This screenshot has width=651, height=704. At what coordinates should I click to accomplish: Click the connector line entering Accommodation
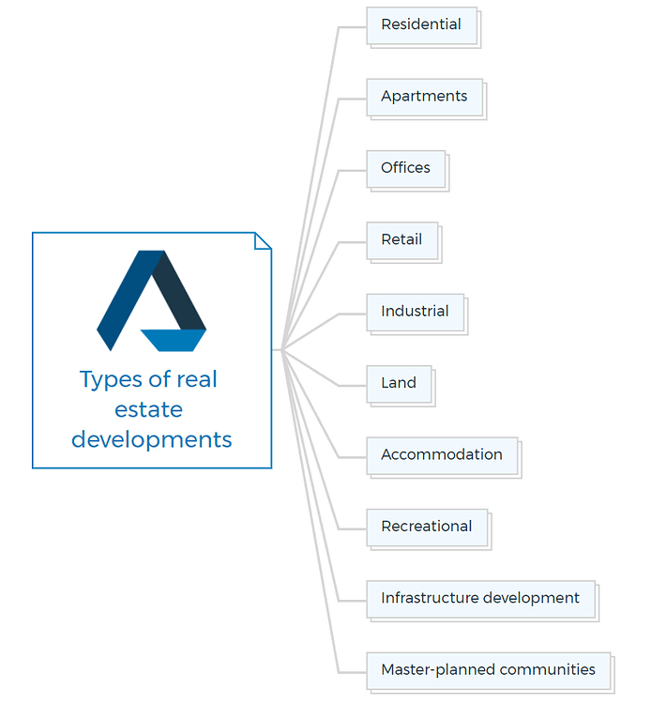tap(352, 456)
